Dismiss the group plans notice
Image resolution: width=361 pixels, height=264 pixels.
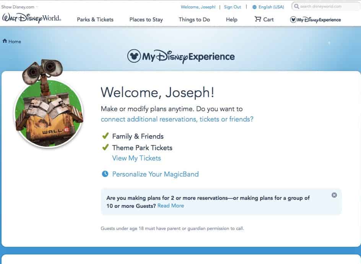334,195
